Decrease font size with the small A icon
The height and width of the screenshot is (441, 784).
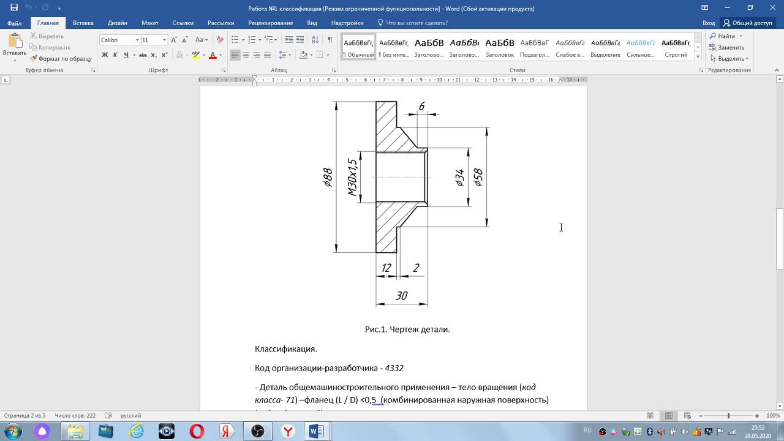pos(185,40)
